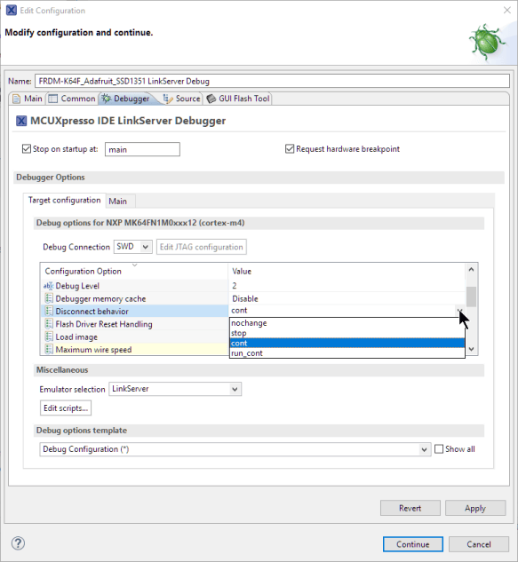Click the Revert button
The width and height of the screenshot is (518, 562).
point(410,508)
